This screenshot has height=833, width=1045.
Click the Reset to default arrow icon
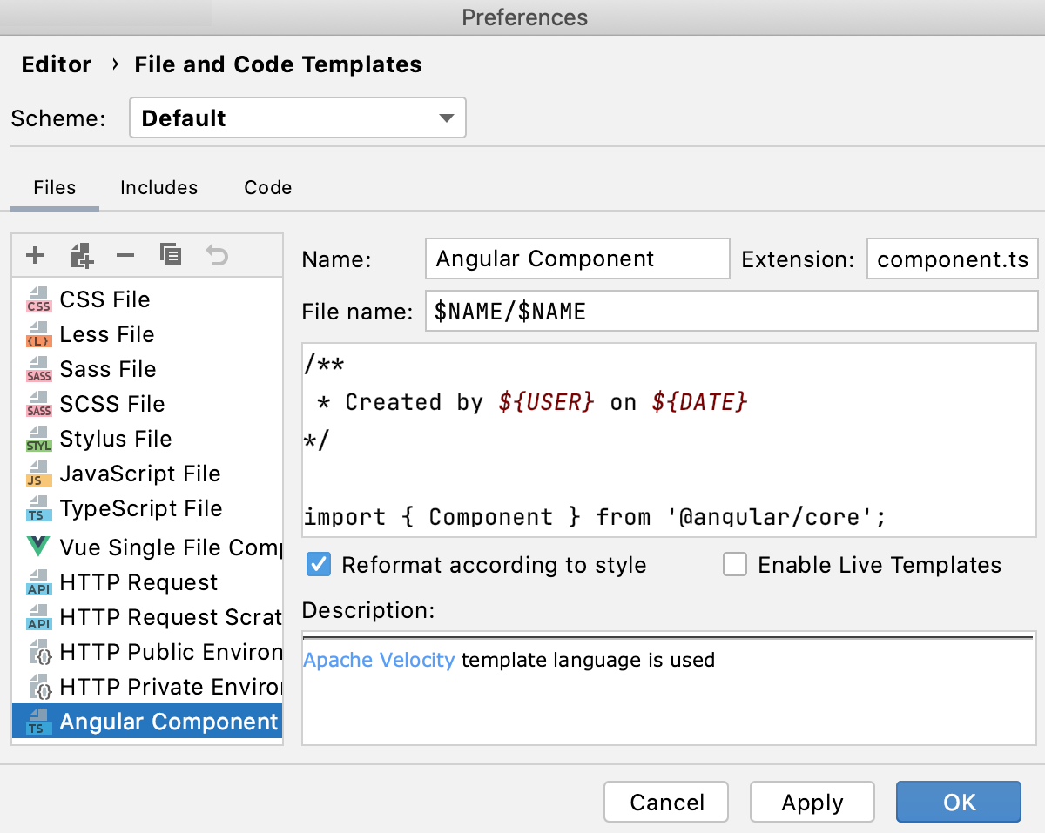click(x=217, y=255)
